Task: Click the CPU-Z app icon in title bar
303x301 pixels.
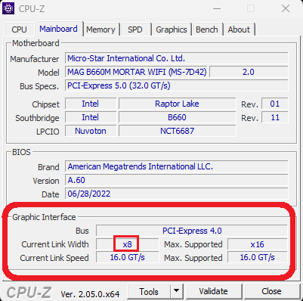Action: point(8,8)
